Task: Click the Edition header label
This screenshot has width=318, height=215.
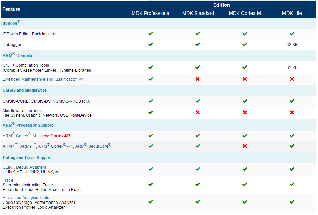Action: tap(221, 5)
